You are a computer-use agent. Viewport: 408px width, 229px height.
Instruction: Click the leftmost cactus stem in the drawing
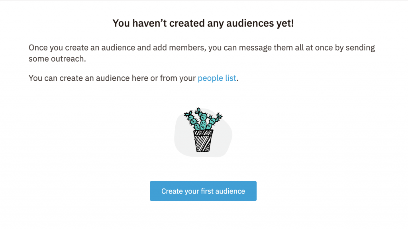pos(191,117)
